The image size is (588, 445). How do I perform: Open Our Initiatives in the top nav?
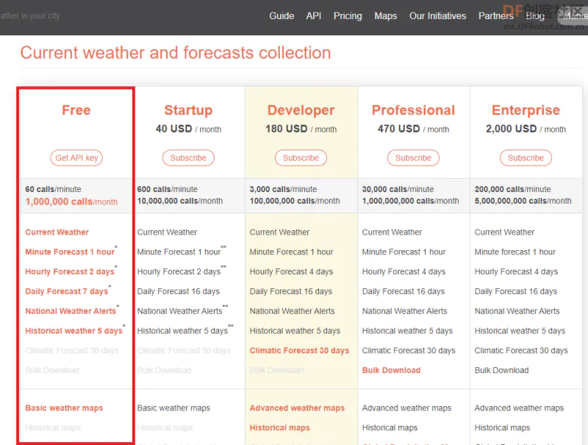437,15
